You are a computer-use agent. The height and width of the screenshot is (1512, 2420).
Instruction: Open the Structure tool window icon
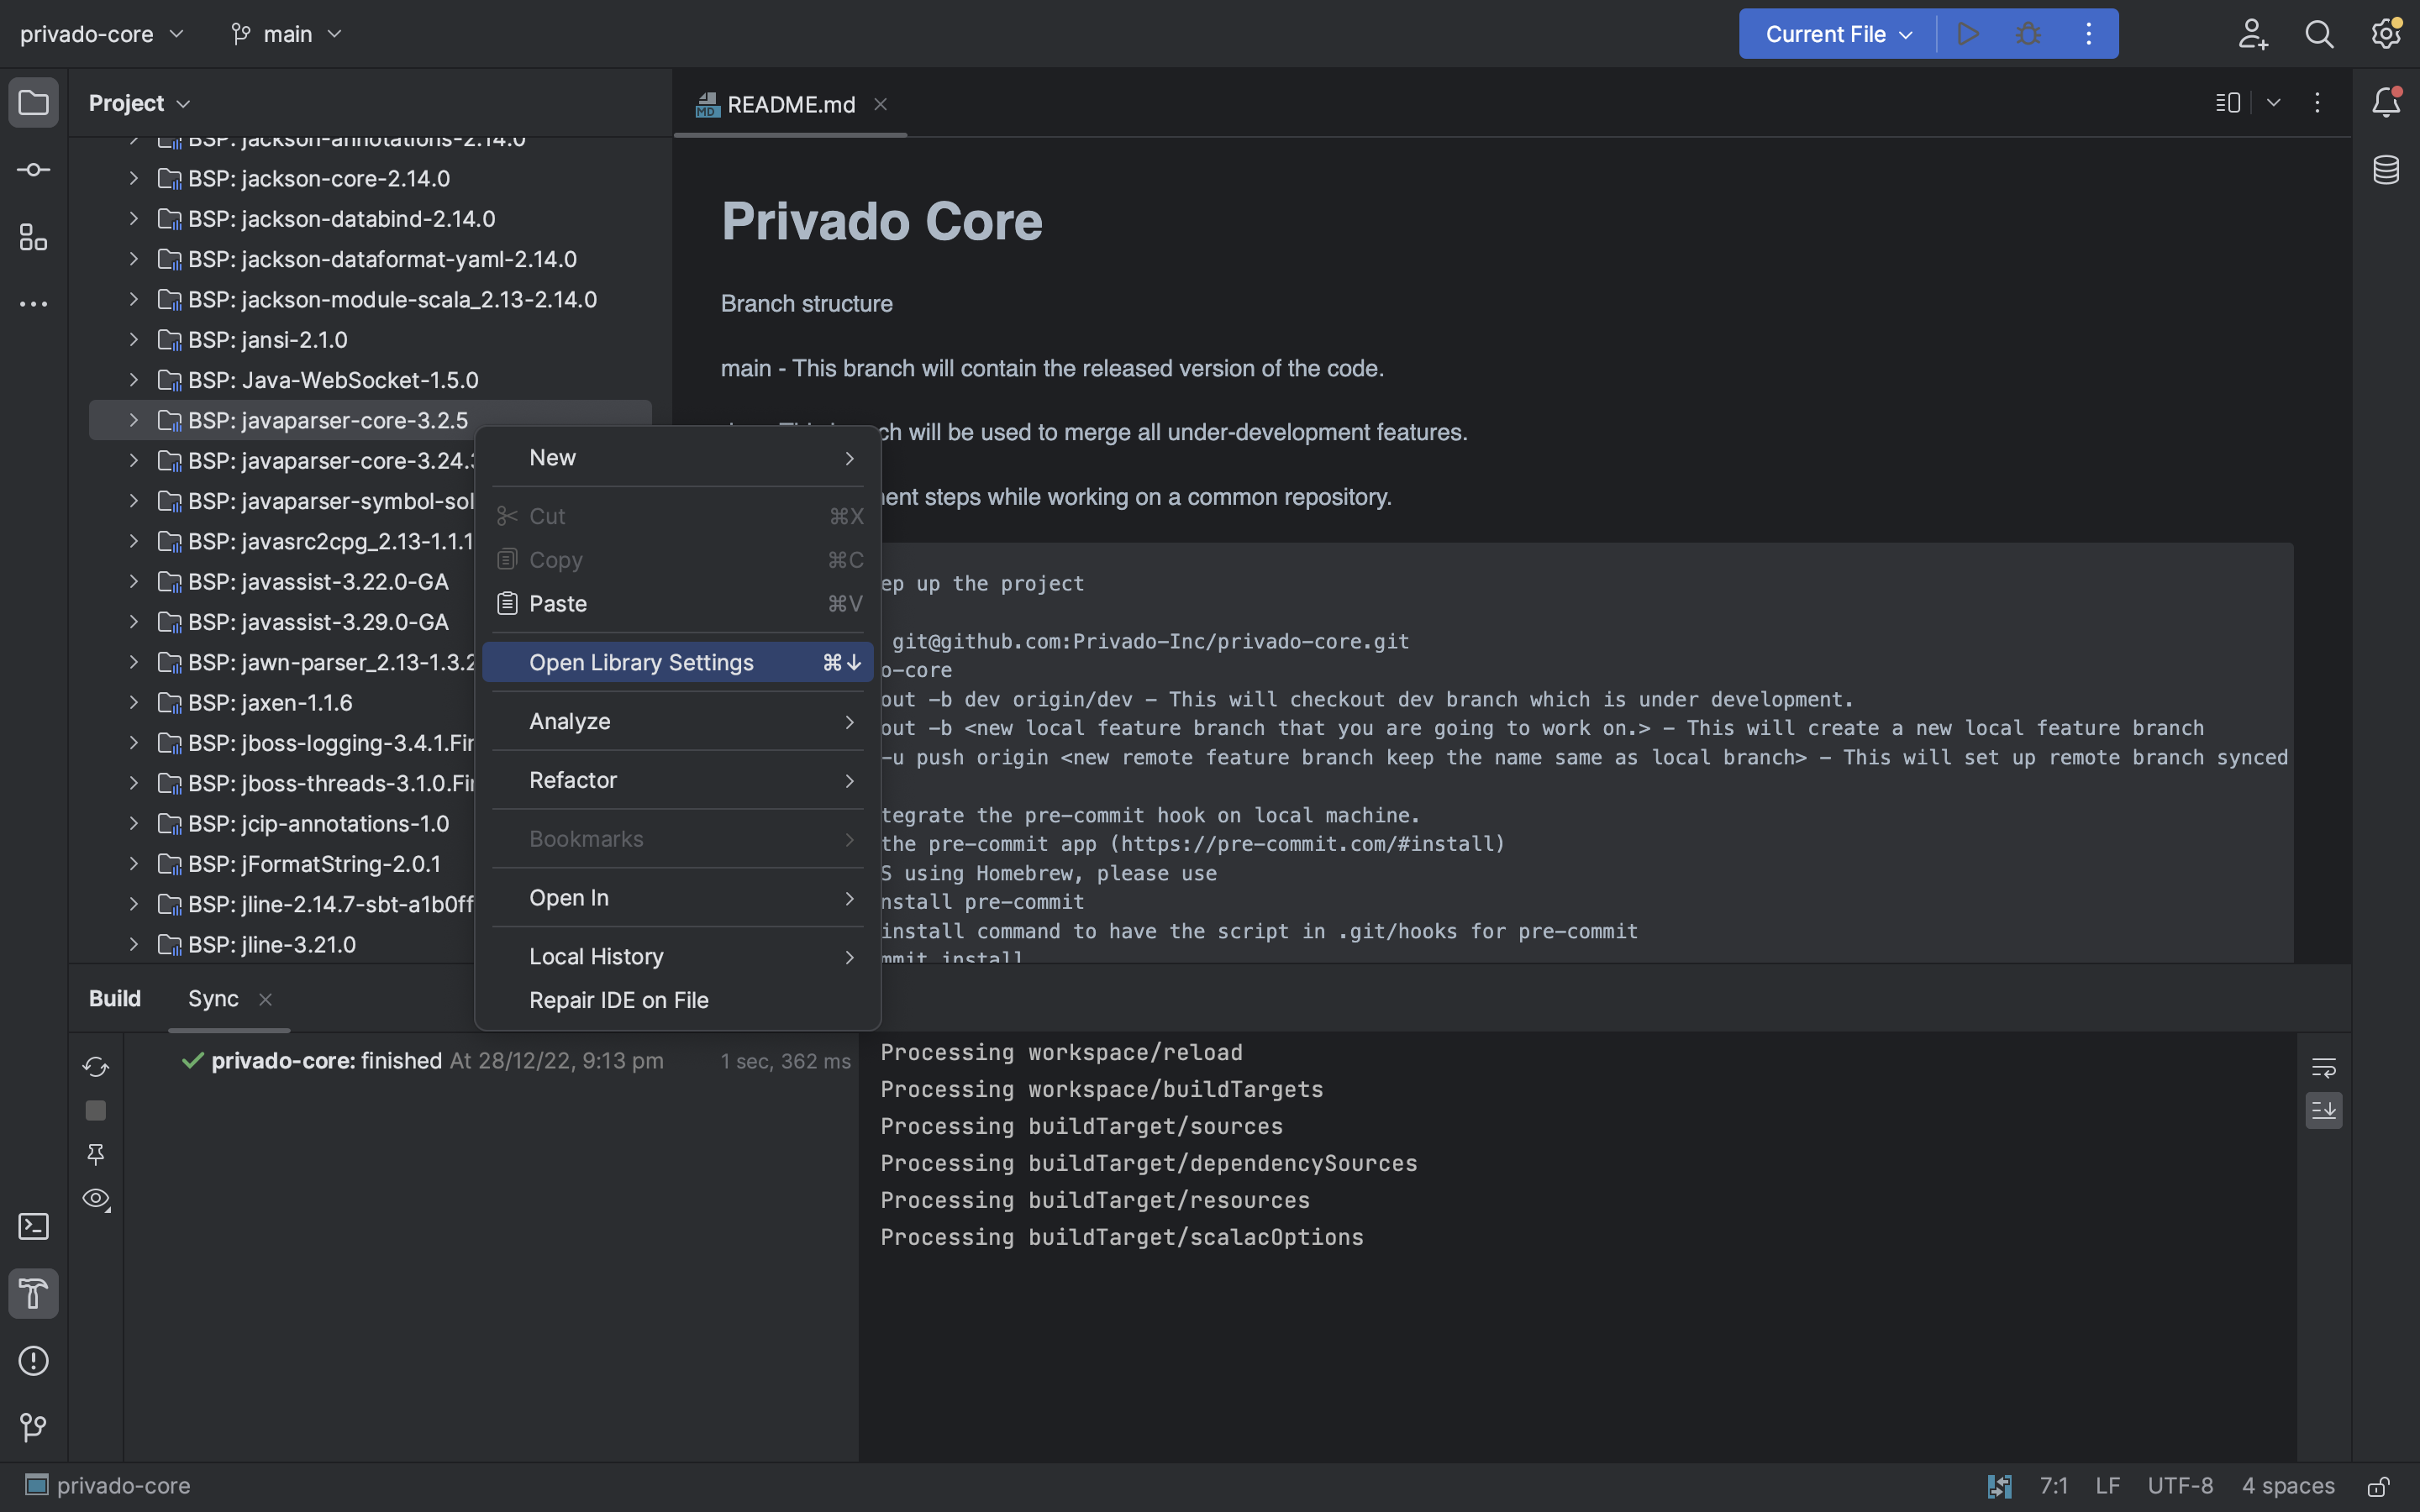click(x=33, y=237)
